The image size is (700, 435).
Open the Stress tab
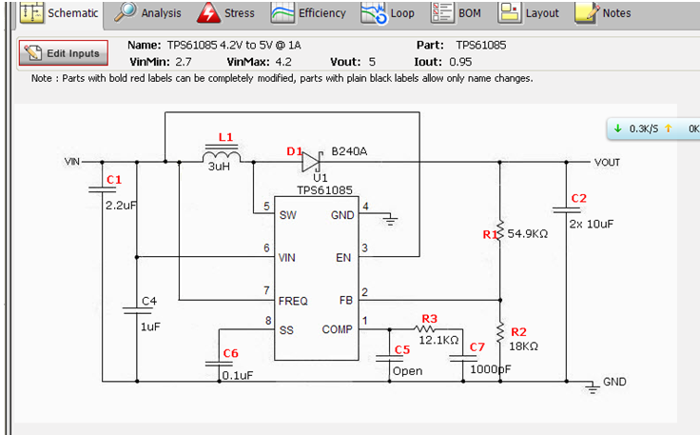226,13
